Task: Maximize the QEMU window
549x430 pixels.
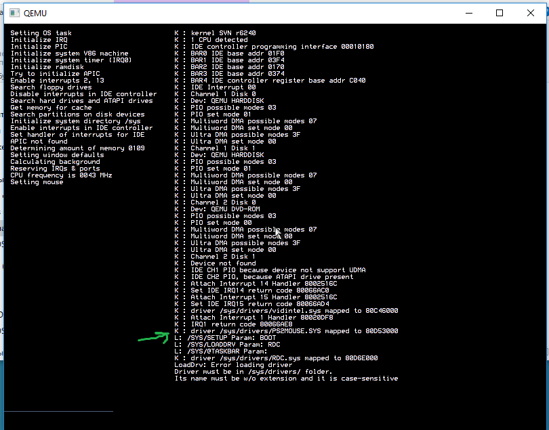Action: click(x=500, y=13)
